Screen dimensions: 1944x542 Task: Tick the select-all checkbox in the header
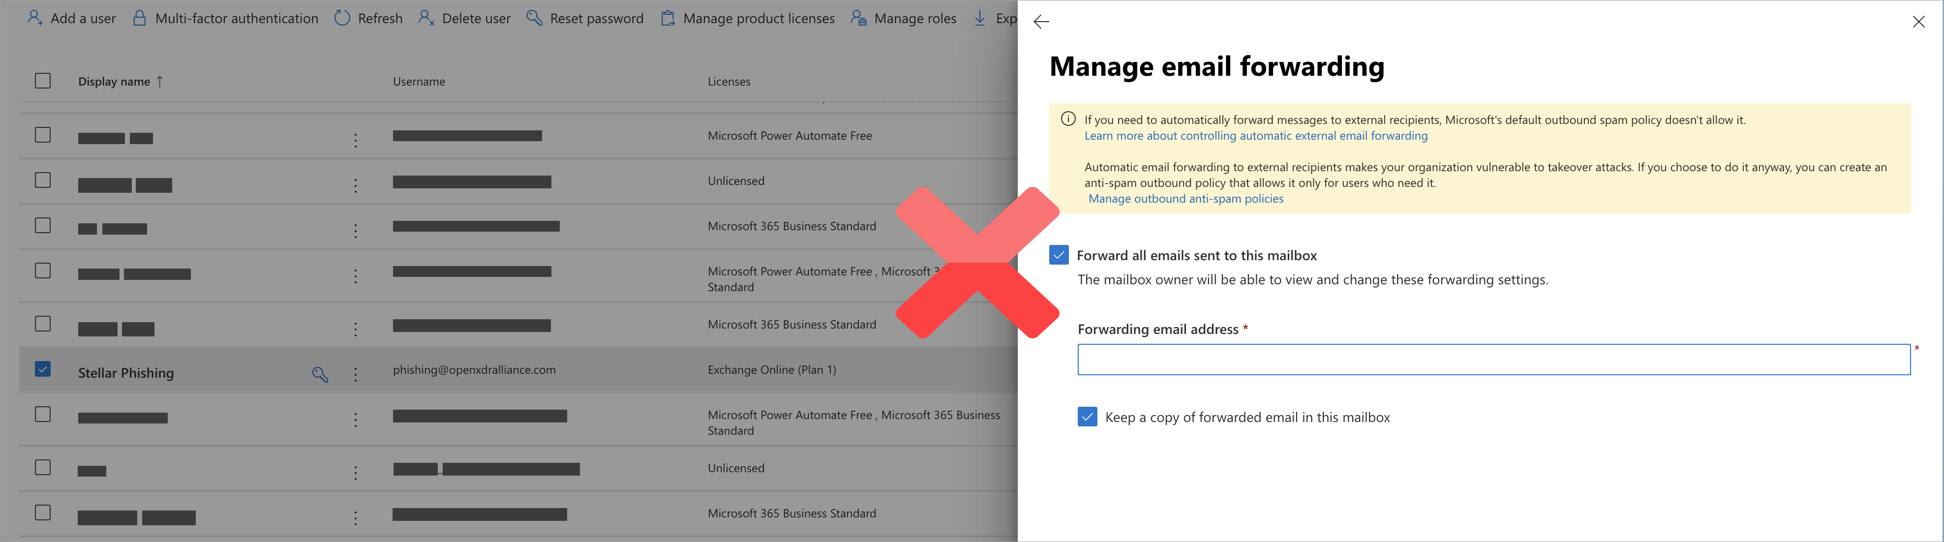click(x=43, y=81)
